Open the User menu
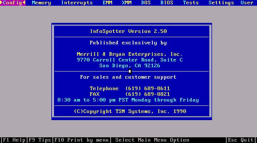The width and height of the screenshot is (257, 143). click(x=247, y=3)
